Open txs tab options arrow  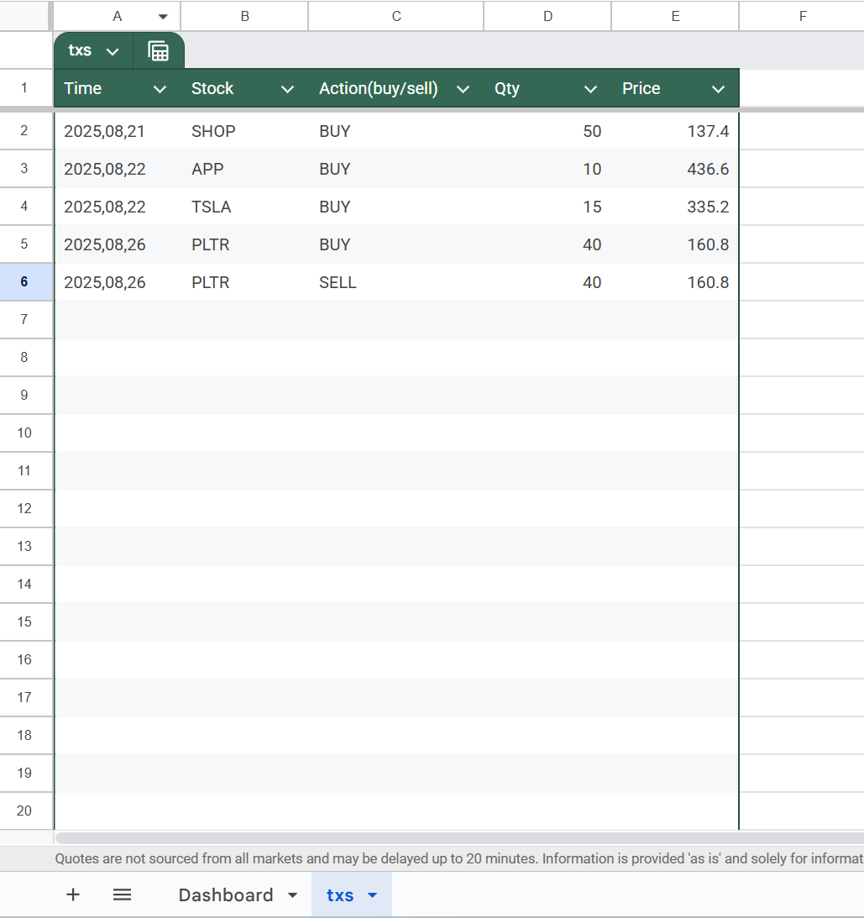(x=373, y=895)
